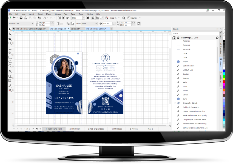The width and height of the screenshot is (233, 164).
Task: Toggle snap off button
Action: [107, 18]
